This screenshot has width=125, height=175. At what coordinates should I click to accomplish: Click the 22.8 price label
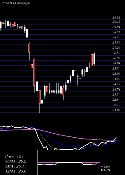coord(115,100)
